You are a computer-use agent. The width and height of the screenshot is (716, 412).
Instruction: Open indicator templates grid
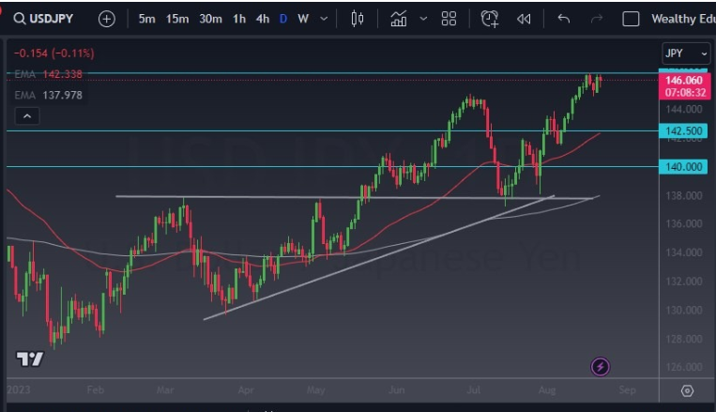point(449,19)
